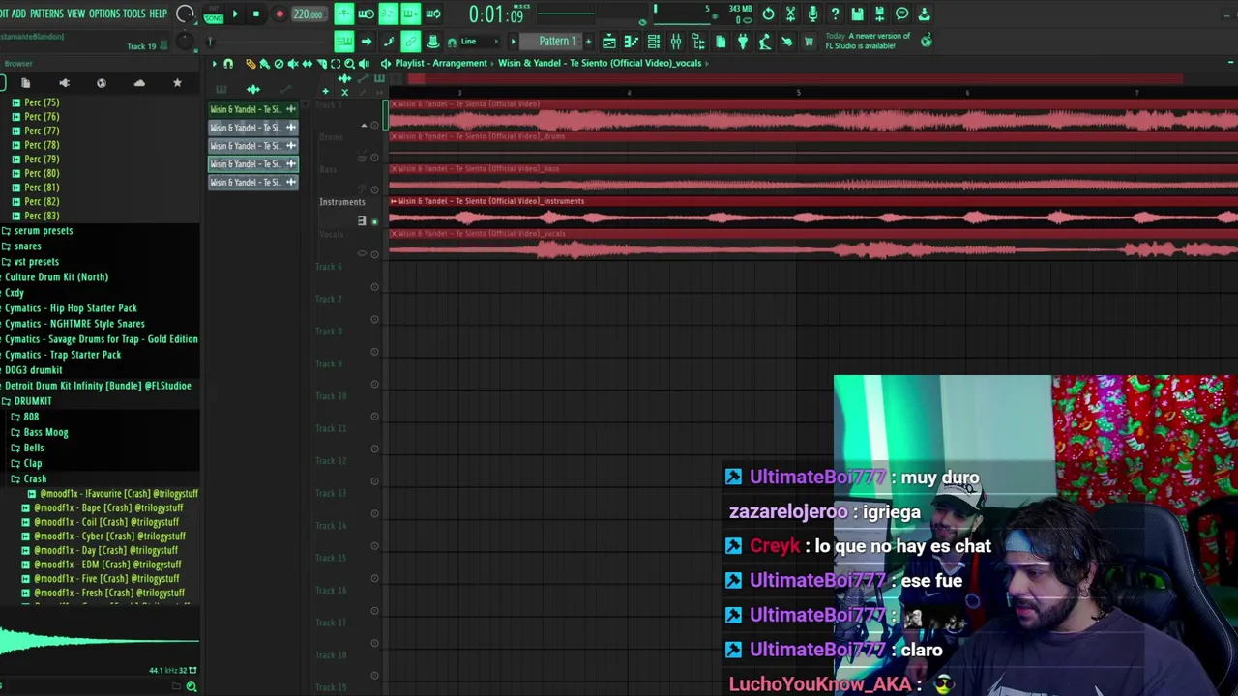Select the zoom tool in playlist toolbar
Viewport: 1238px width, 696px height.
pyautogui.click(x=349, y=63)
